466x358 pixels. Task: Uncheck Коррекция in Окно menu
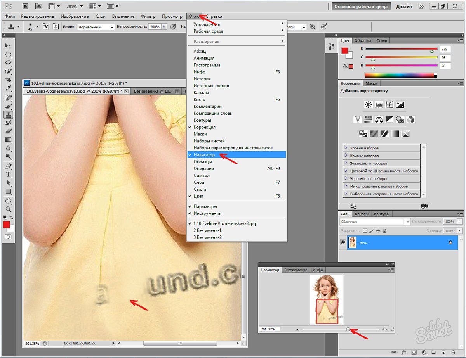click(x=236, y=127)
